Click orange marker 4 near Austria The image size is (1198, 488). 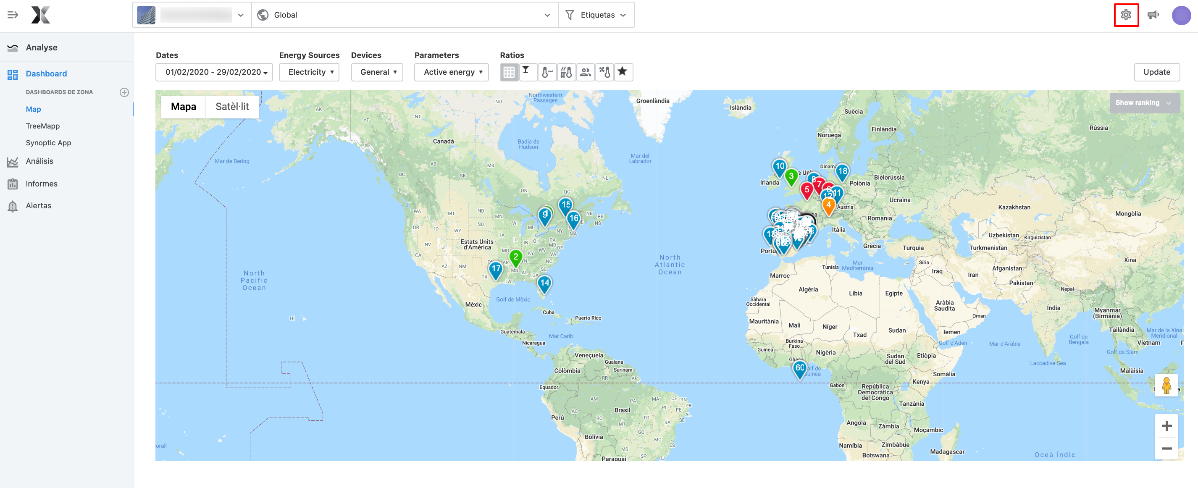(828, 206)
